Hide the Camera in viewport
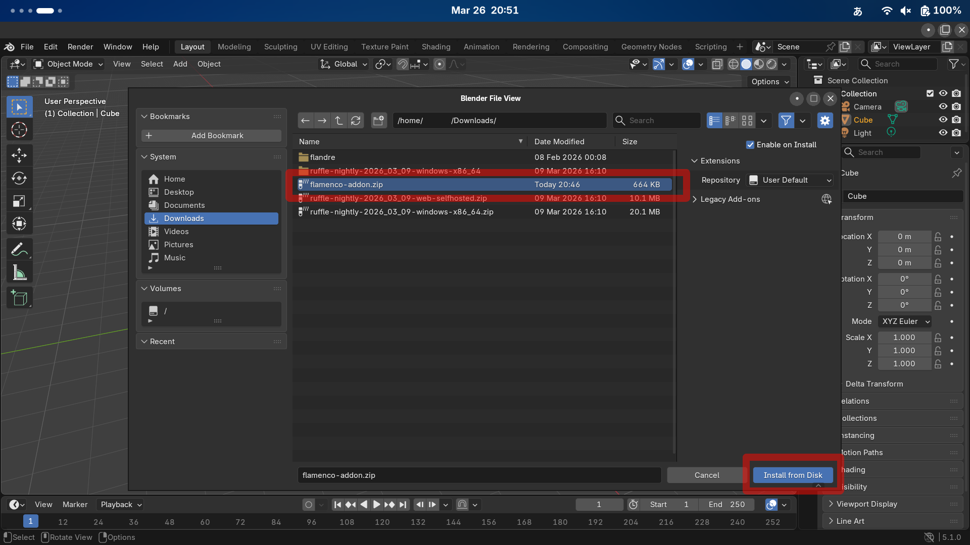The height and width of the screenshot is (545, 970). coord(943,106)
